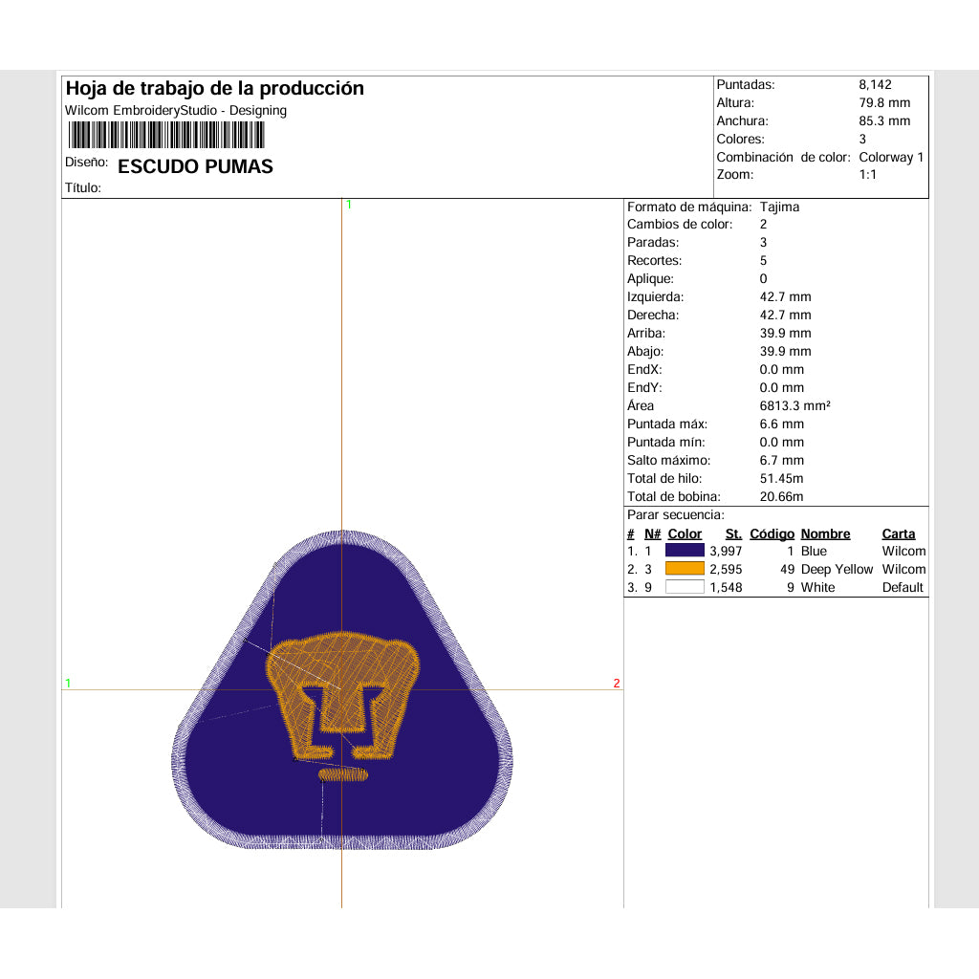Click the Total de hilo value 51.45m
The width and height of the screenshot is (979, 979).
click(x=781, y=478)
